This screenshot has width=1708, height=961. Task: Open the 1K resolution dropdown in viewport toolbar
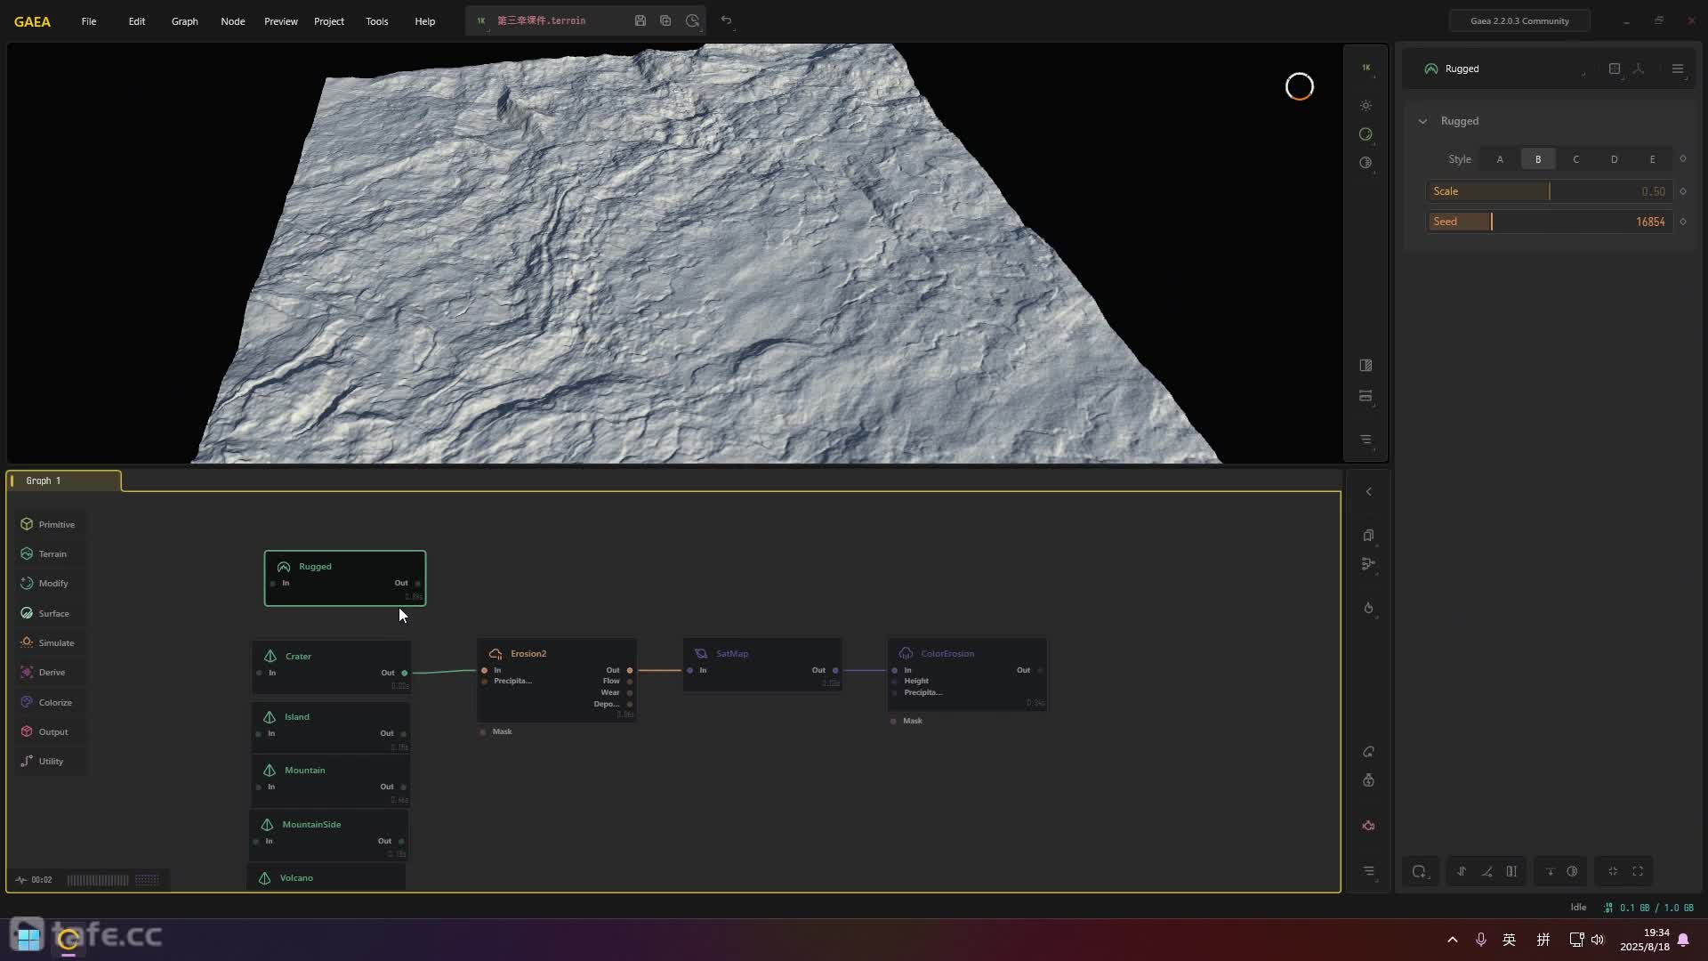click(x=1366, y=68)
